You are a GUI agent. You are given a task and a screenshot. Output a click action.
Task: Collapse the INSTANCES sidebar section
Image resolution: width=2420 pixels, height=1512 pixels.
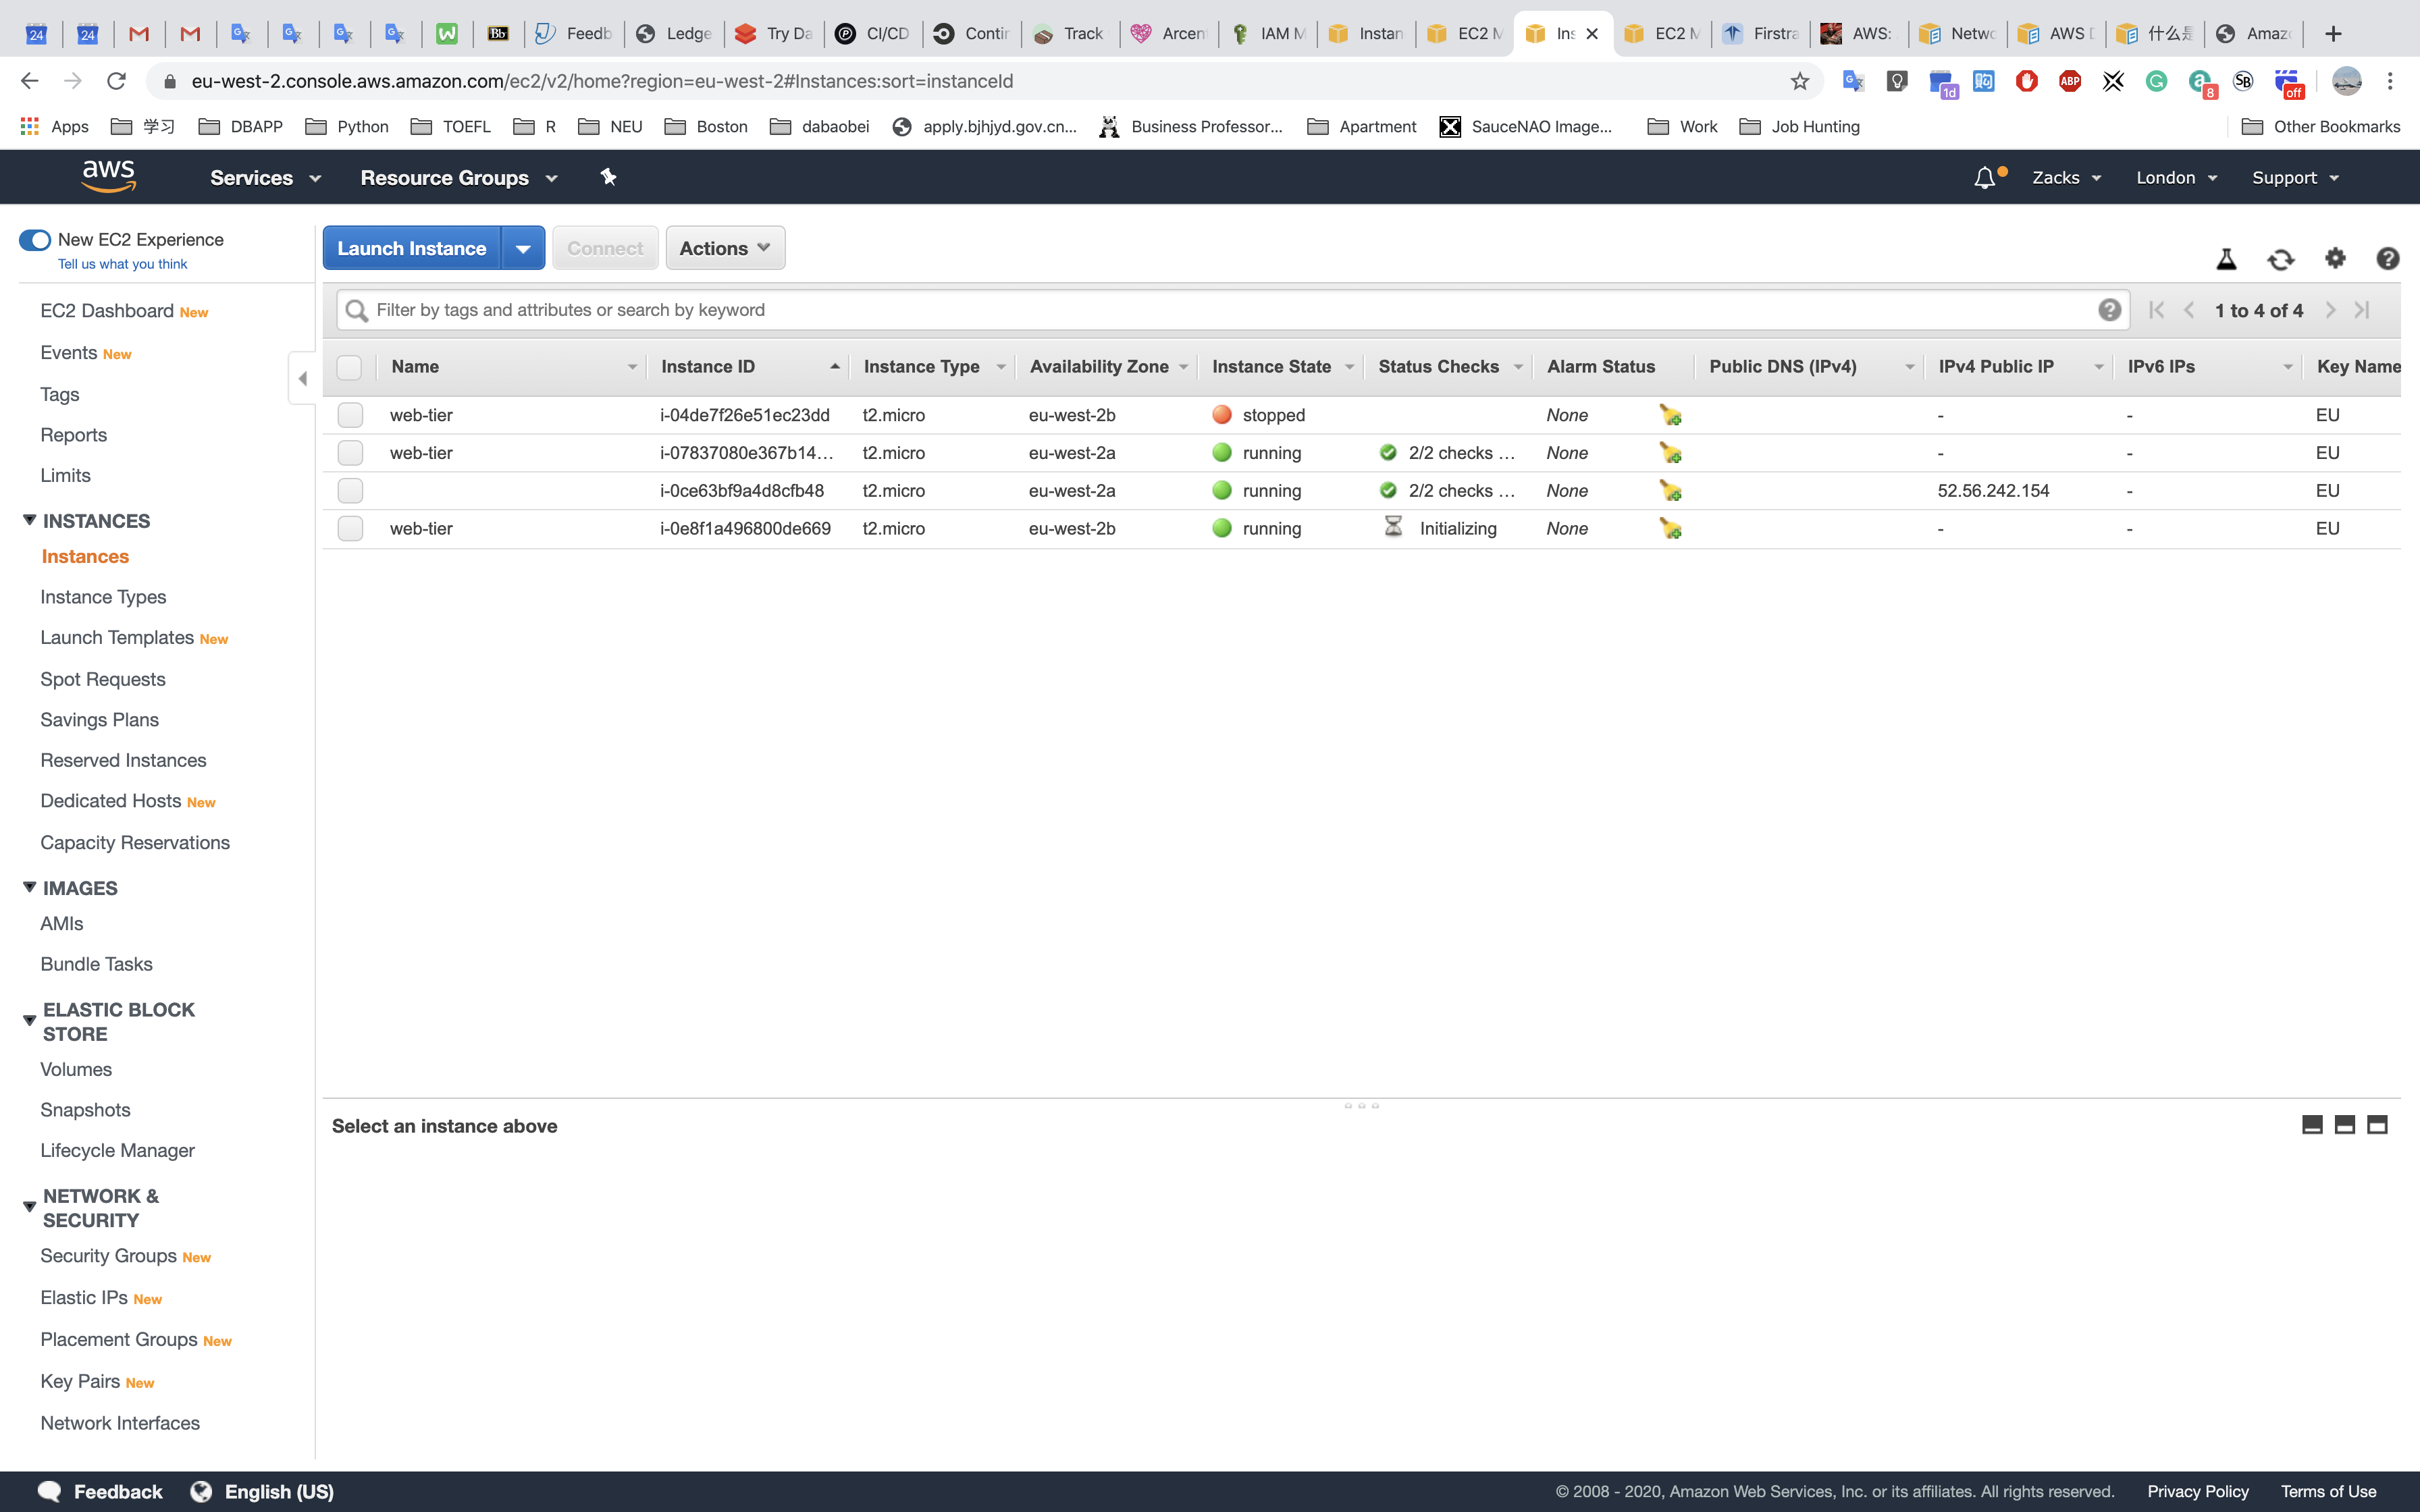[30, 521]
